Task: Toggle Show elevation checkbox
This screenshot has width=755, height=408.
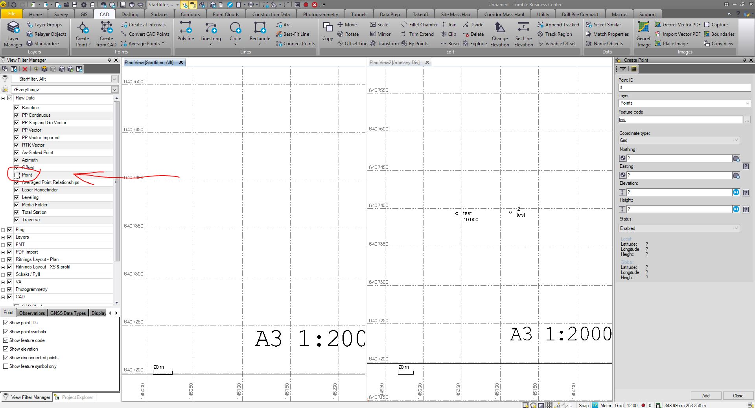Action: pyautogui.click(x=6, y=349)
